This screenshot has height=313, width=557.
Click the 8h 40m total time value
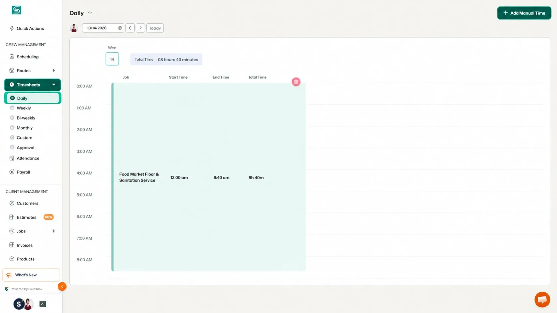click(256, 177)
